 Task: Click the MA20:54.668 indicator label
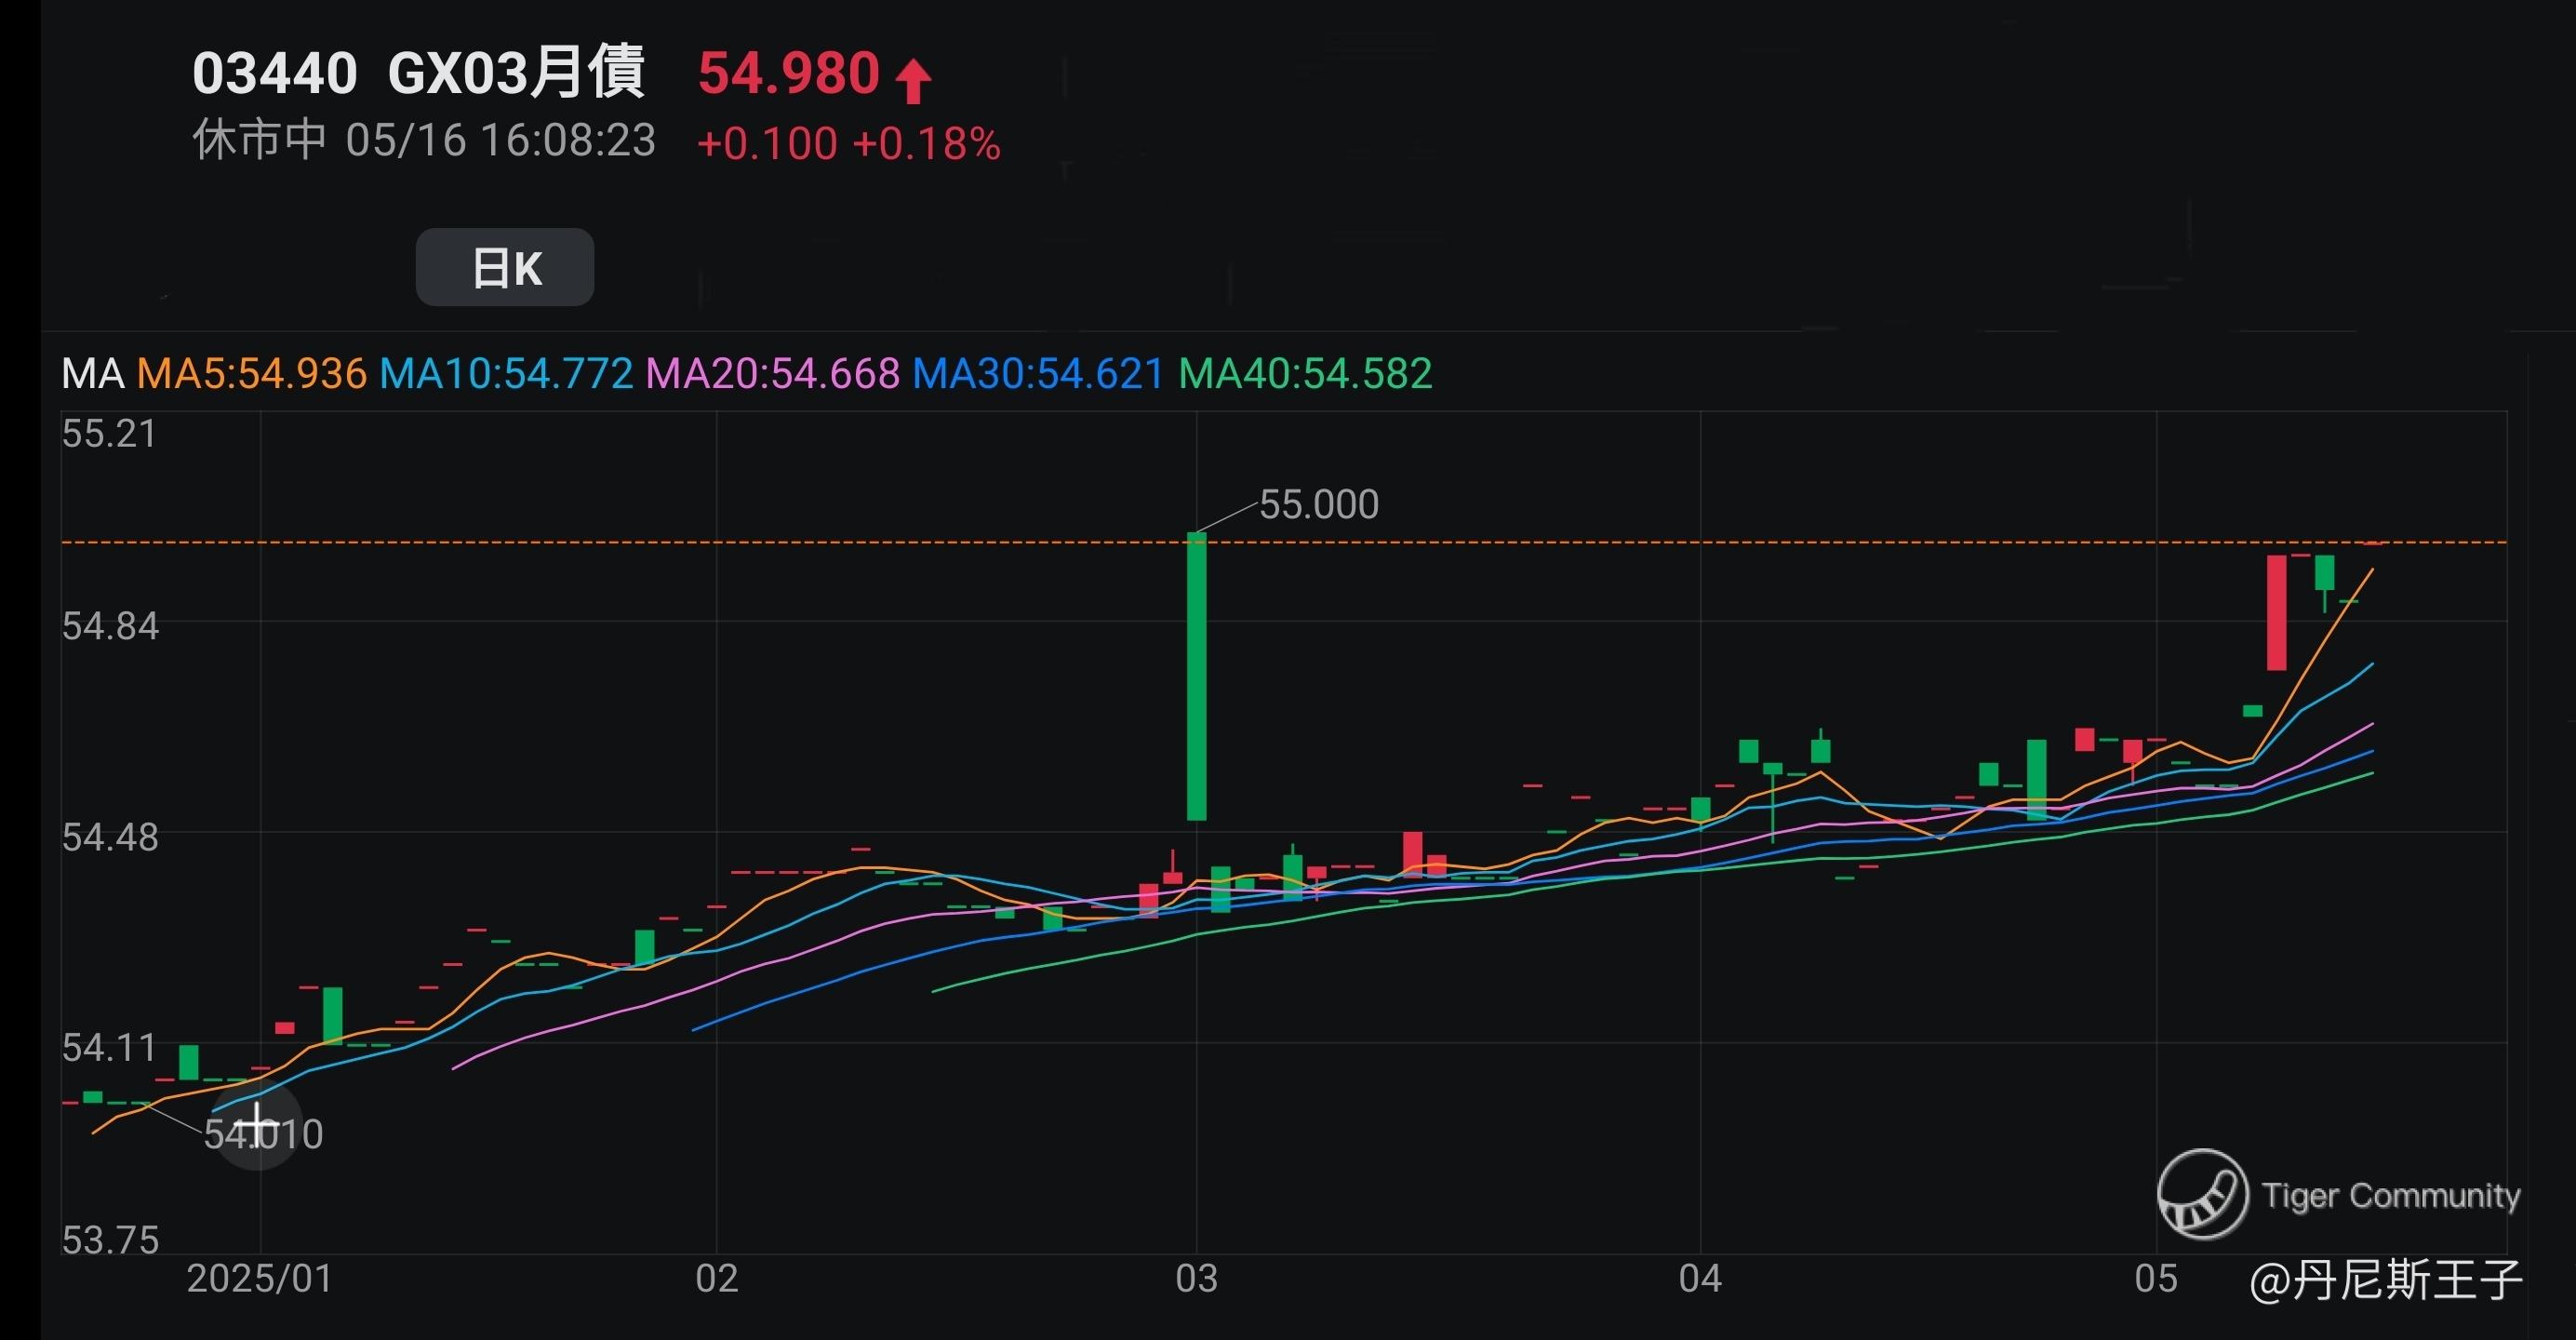773,374
